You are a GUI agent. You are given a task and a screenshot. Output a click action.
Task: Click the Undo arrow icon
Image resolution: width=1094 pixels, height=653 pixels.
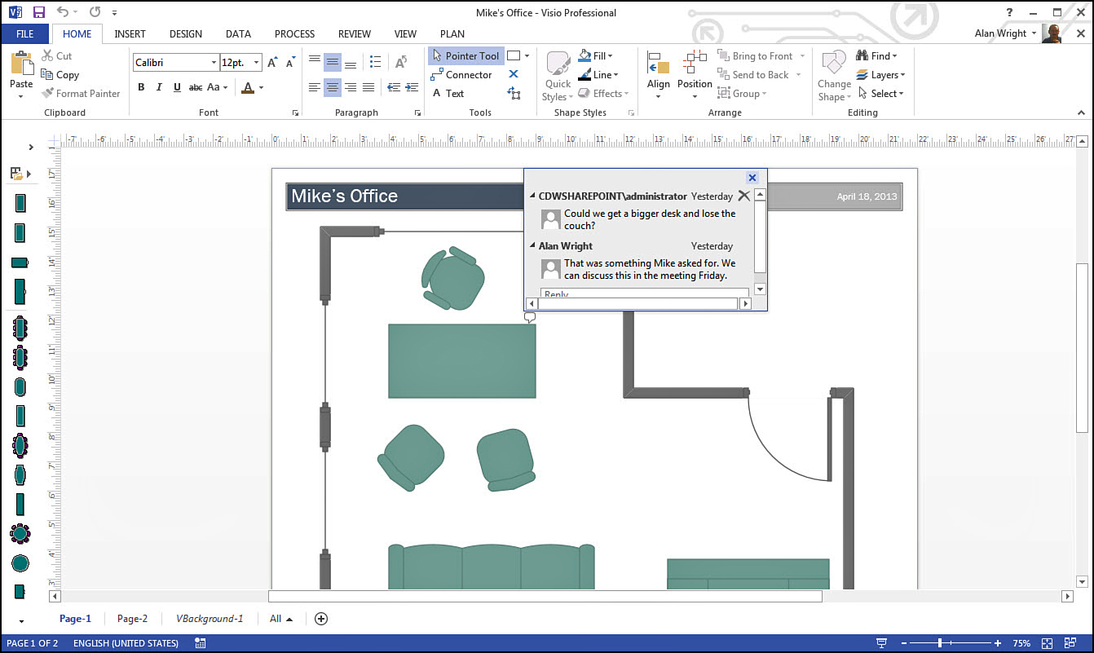click(63, 12)
